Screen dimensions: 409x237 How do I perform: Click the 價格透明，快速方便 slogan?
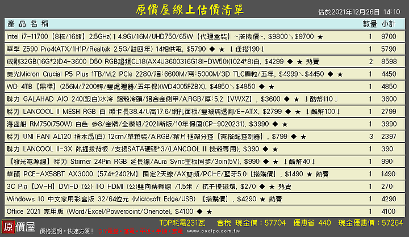(x=66, y=231)
